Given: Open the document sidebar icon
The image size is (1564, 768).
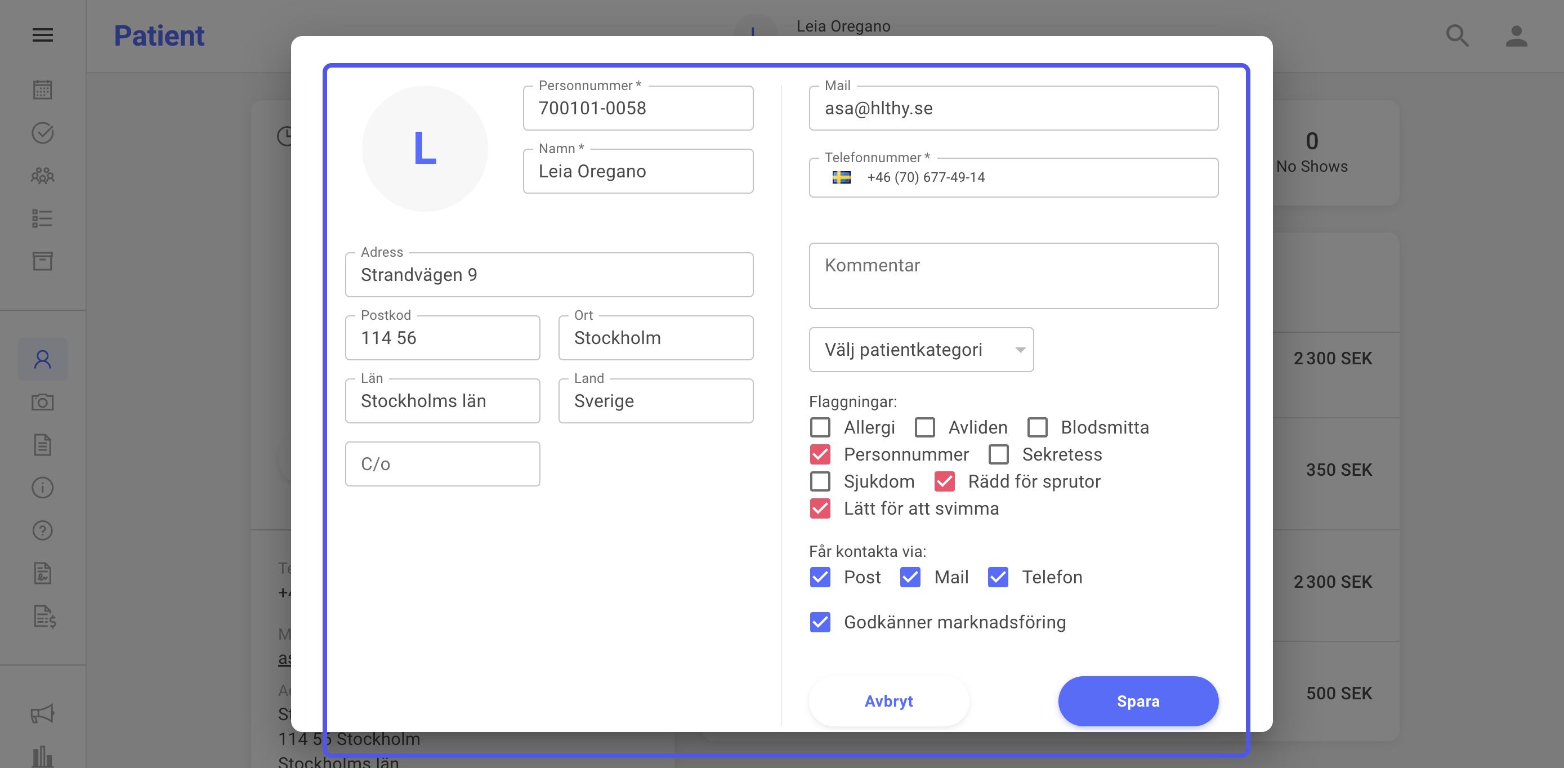Looking at the screenshot, I should point(42,445).
